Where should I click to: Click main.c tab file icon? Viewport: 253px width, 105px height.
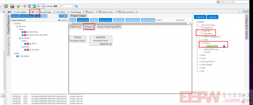tap(87, 12)
